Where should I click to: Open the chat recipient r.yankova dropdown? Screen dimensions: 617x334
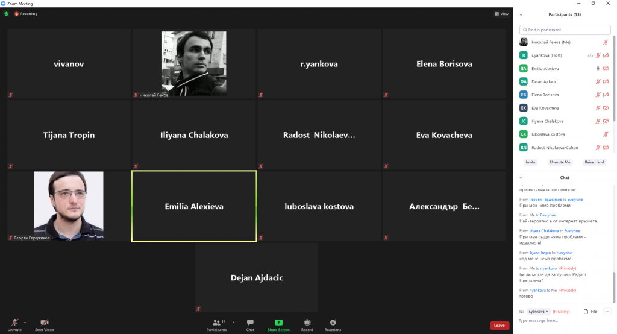pyautogui.click(x=538, y=312)
